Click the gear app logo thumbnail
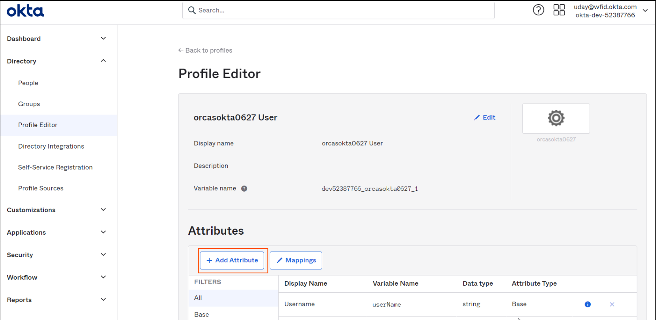The width and height of the screenshot is (656, 320). (556, 118)
